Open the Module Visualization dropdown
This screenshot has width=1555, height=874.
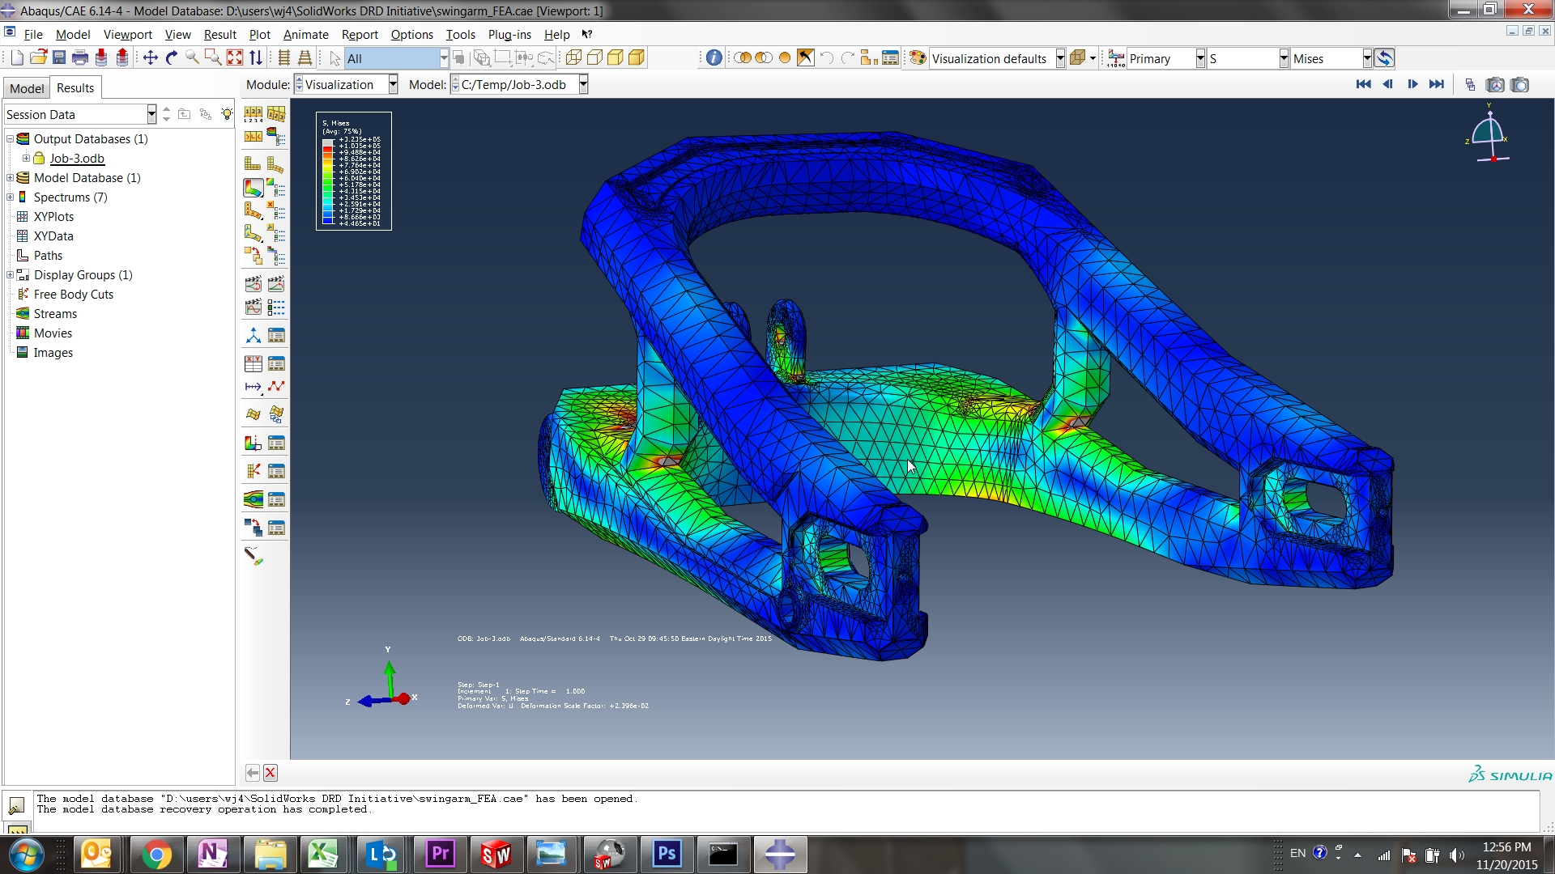(x=392, y=84)
